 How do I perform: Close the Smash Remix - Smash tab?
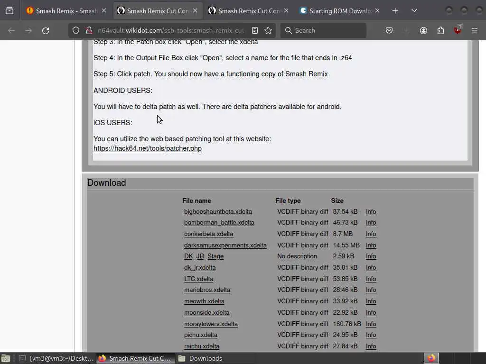pyautogui.click(x=104, y=11)
